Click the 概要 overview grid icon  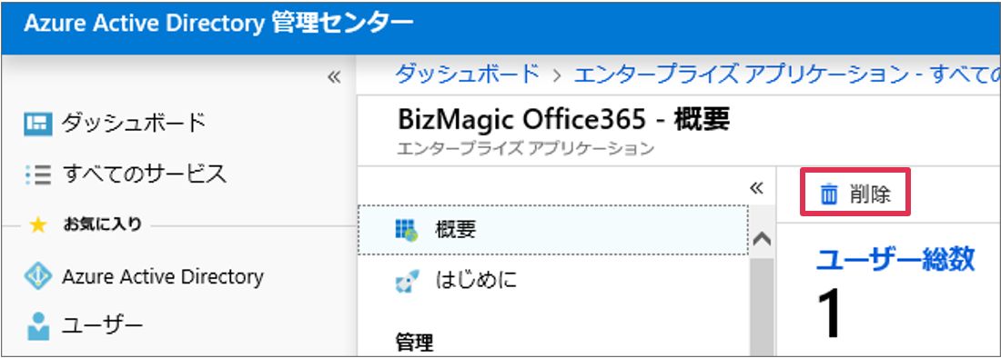[x=406, y=230]
